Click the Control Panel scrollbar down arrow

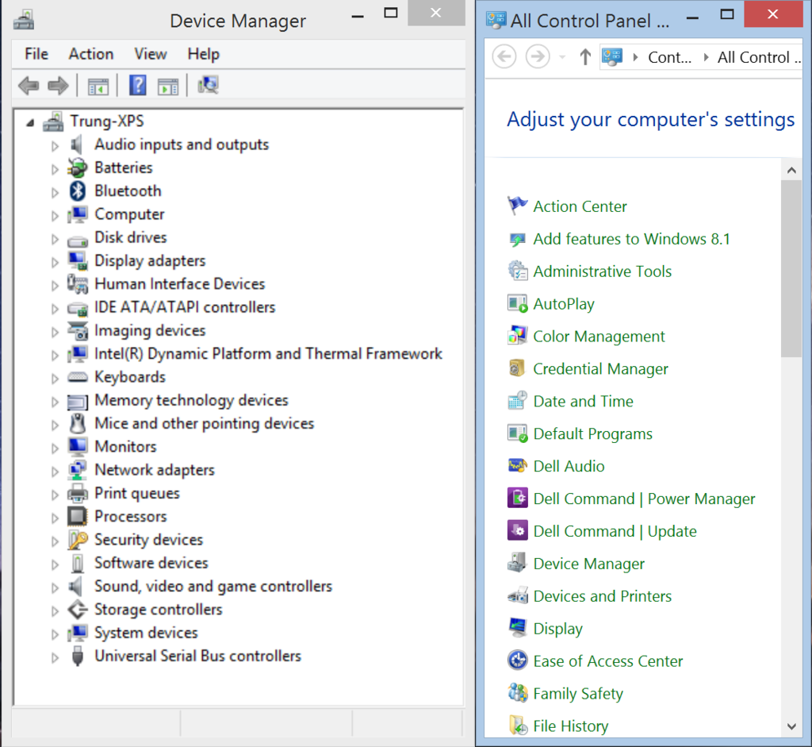pos(791,726)
